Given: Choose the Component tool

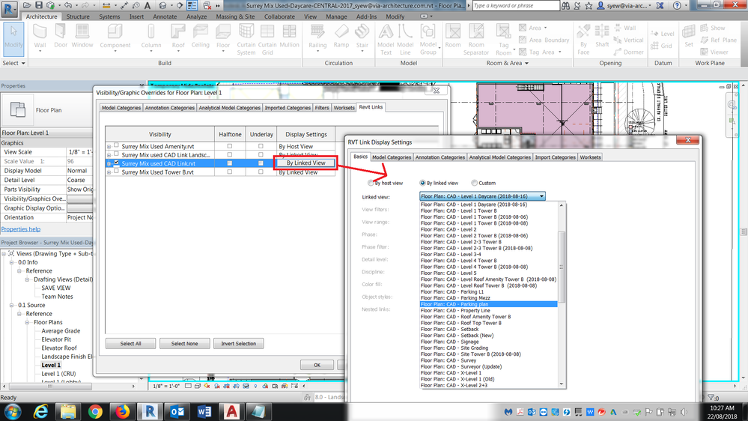Looking at the screenshot, I should coord(115,37).
